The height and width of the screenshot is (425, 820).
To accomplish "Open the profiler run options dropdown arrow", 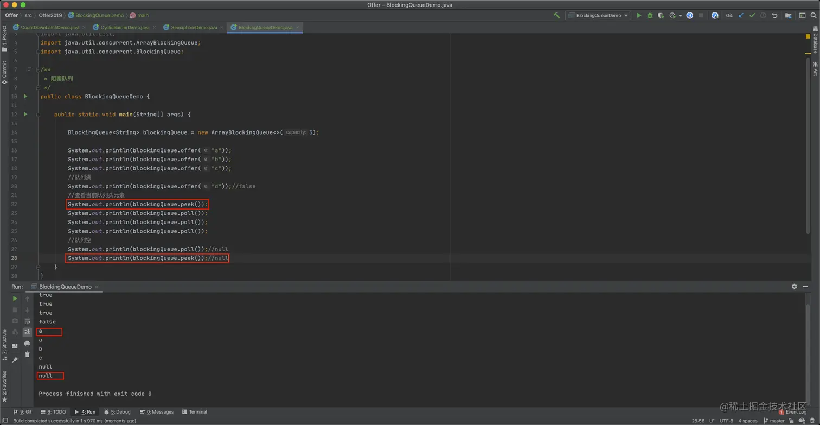I will [x=680, y=16].
